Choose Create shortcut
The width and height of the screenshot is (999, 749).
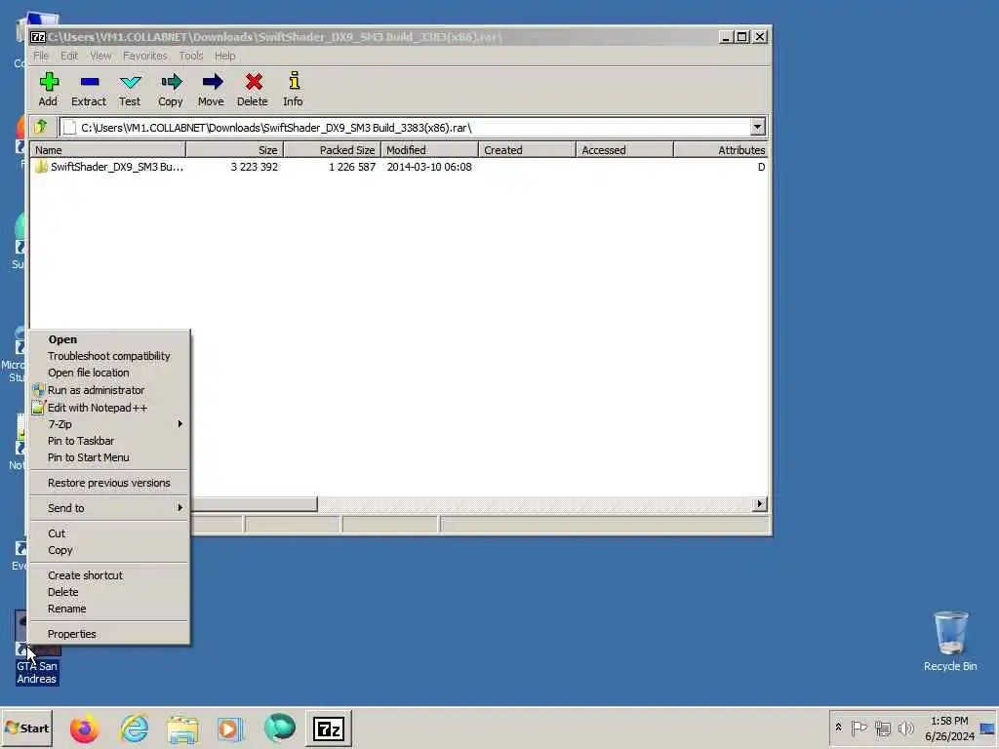(109, 575)
